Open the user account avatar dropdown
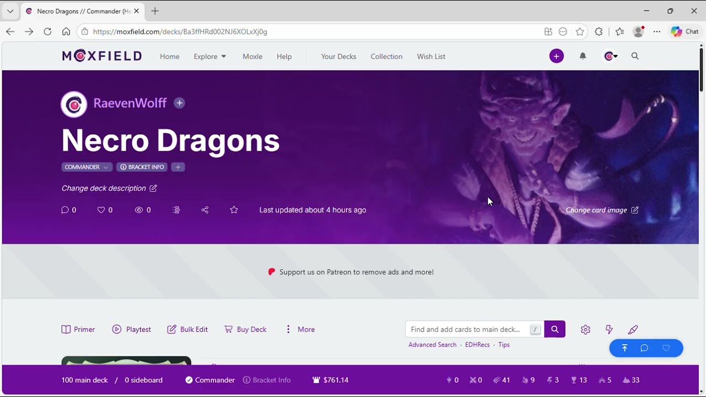Screen dimensions: 706x397 pyautogui.click(x=611, y=56)
